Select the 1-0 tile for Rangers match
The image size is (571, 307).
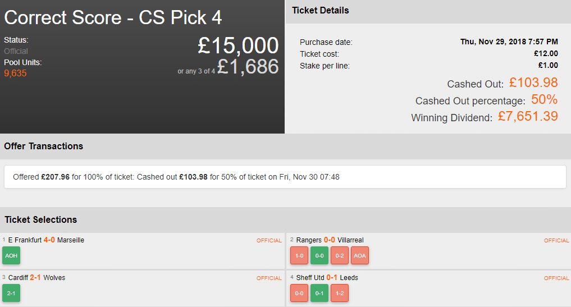(x=299, y=255)
